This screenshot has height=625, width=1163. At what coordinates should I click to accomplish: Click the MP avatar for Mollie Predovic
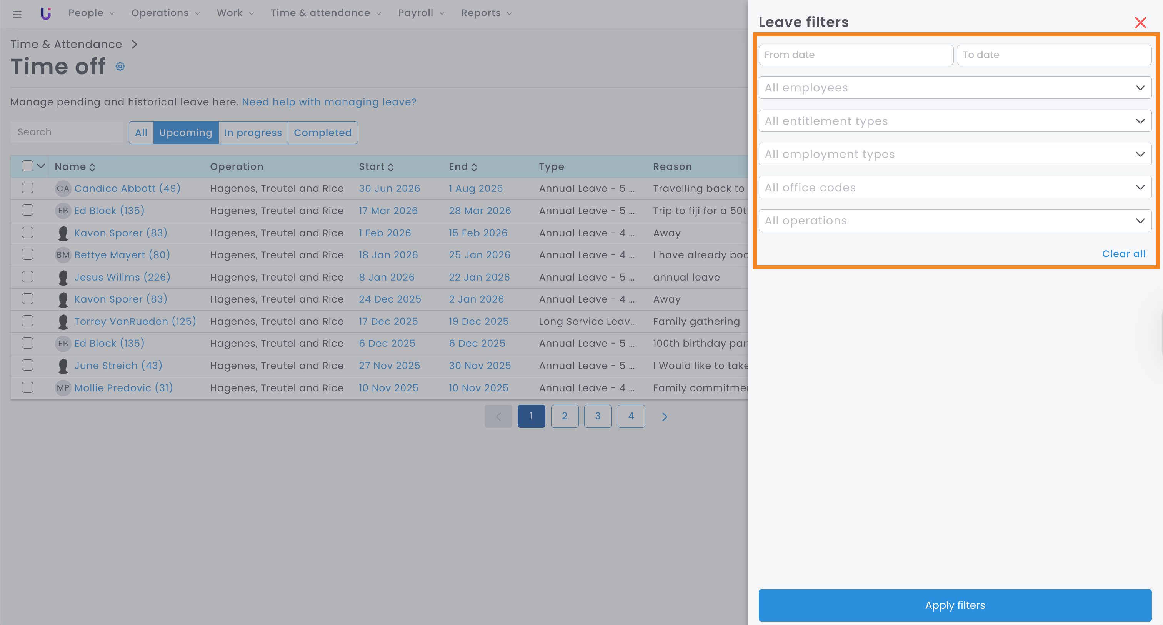click(x=63, y=388)
